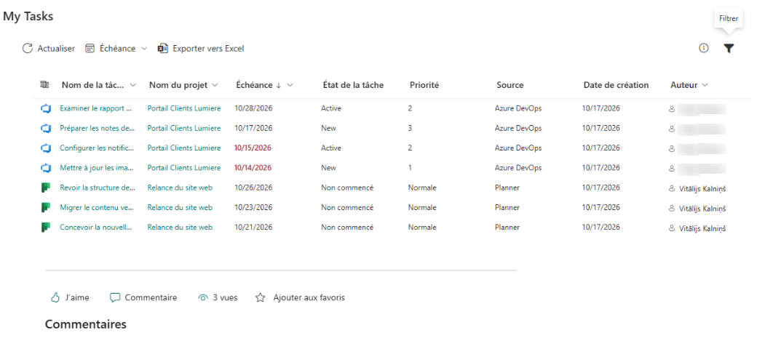Click due date 10/28/2026
This screenshot has width=757, height=338.
click(253, 108)
